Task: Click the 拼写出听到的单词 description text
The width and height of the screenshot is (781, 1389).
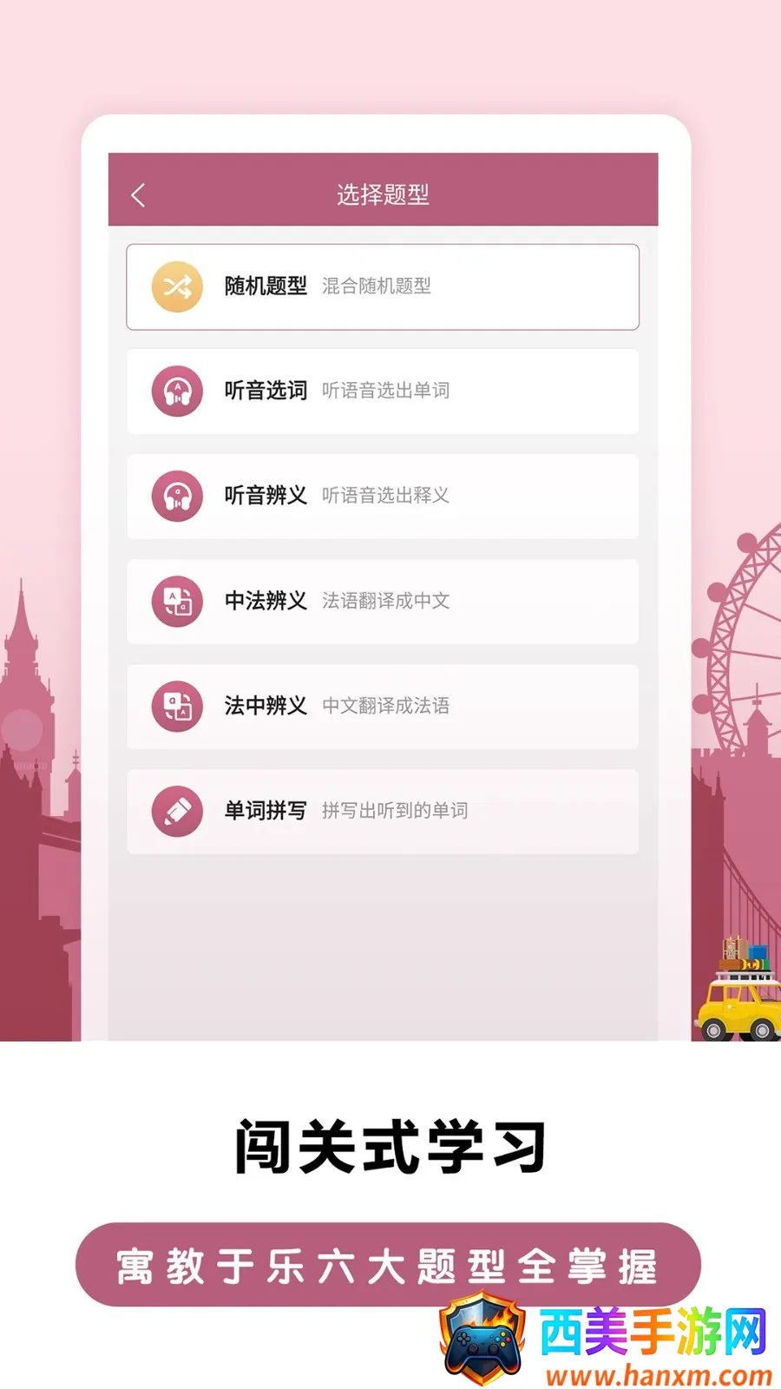Action: pyautogui.click(x=395, y=811)
